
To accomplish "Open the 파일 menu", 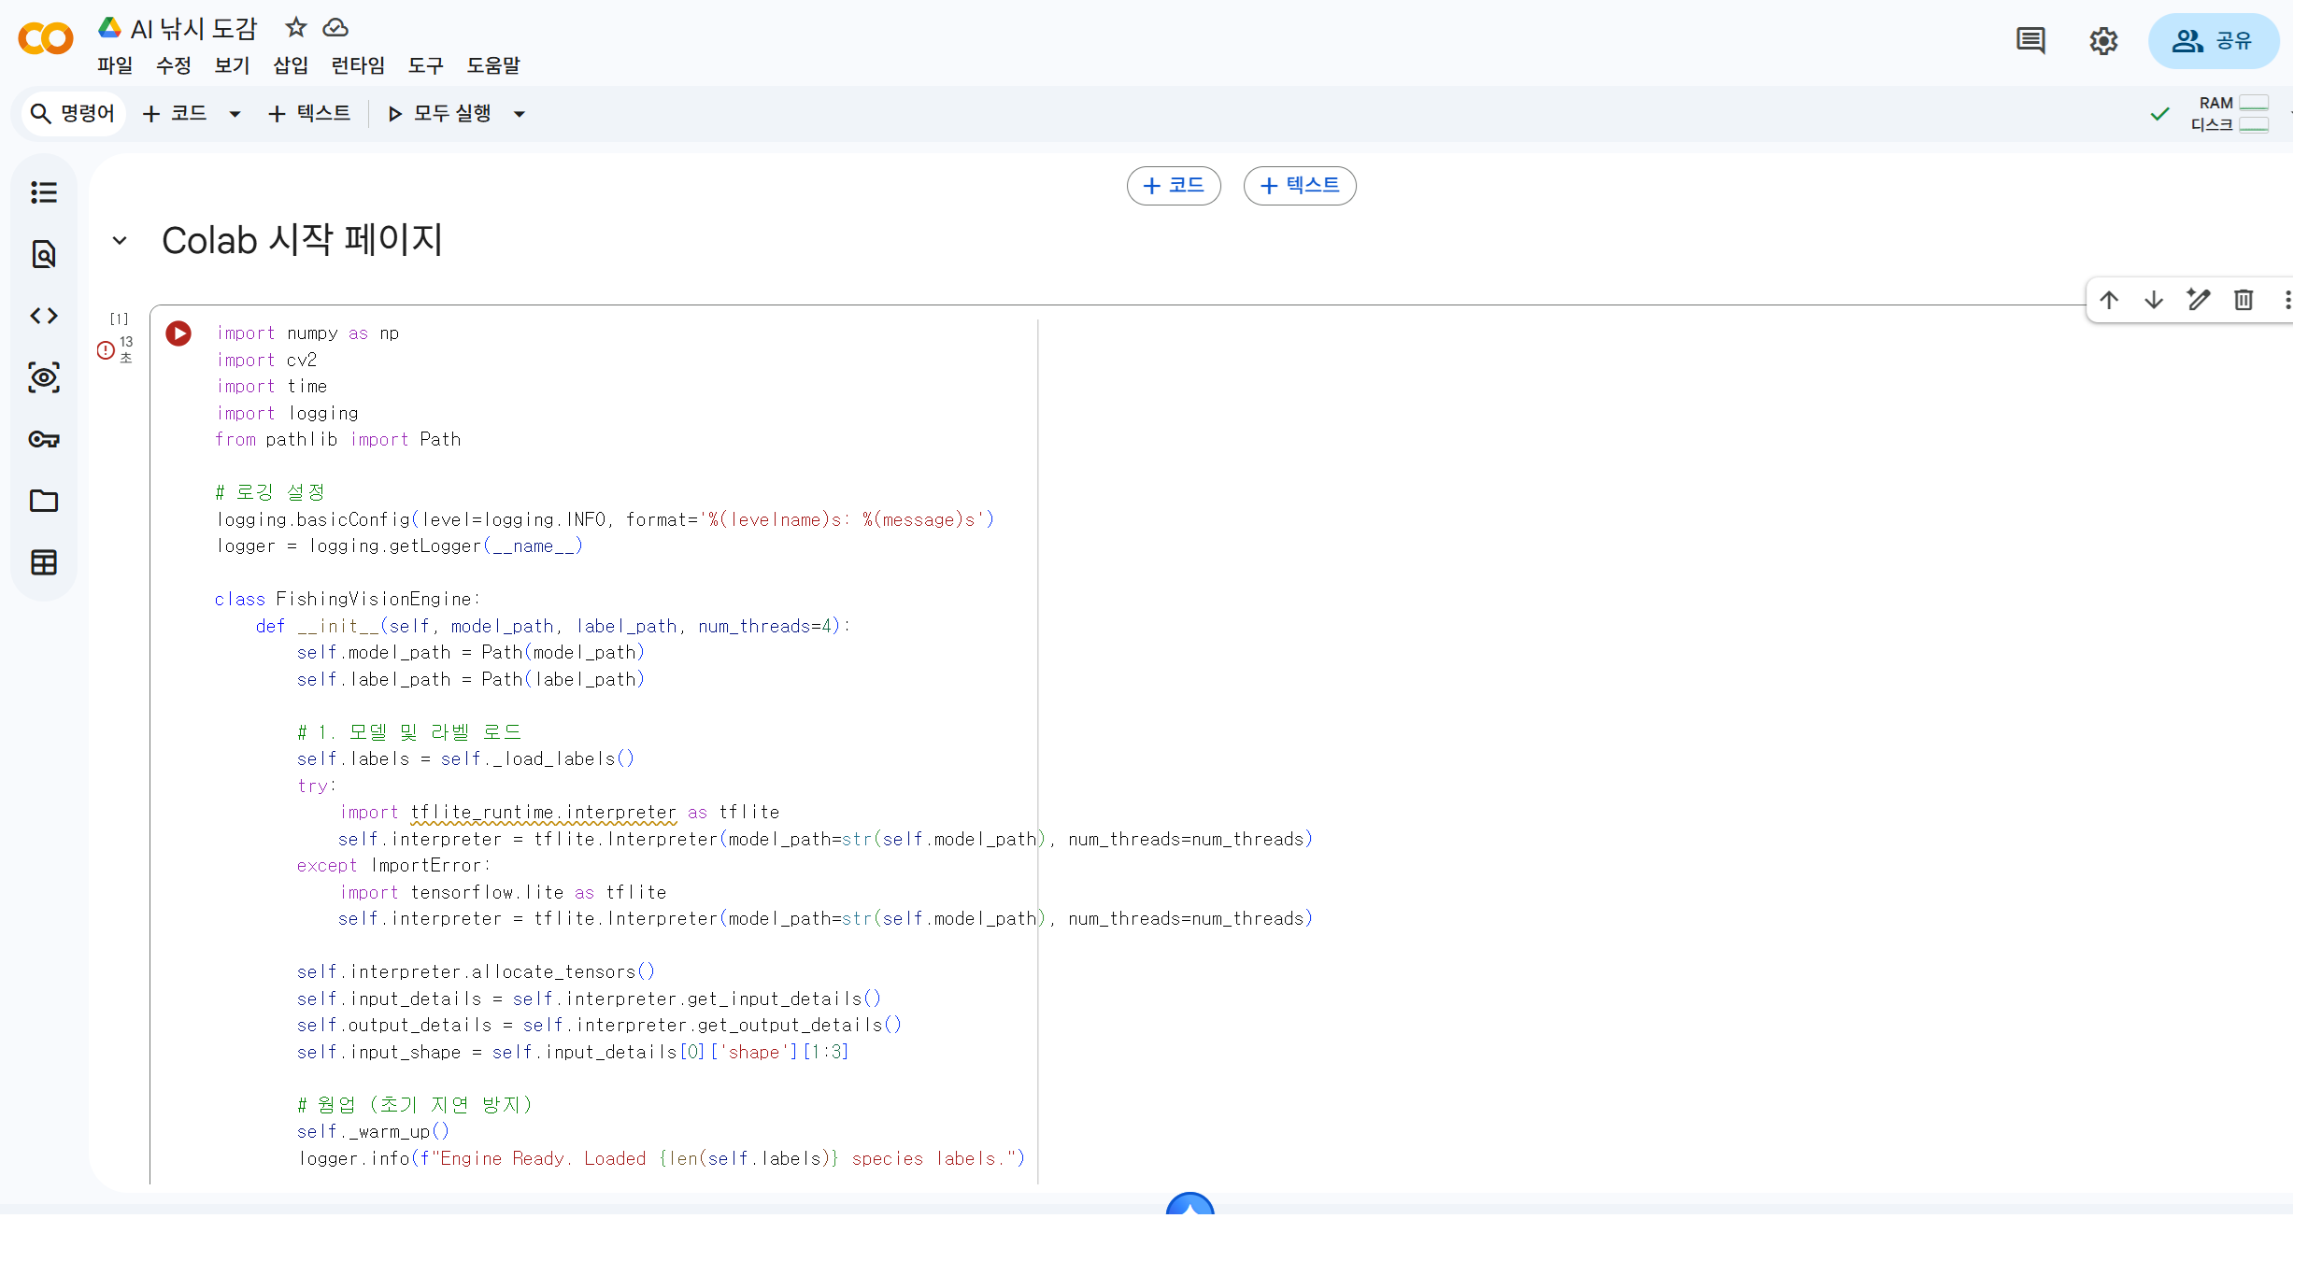I will 114,64.
